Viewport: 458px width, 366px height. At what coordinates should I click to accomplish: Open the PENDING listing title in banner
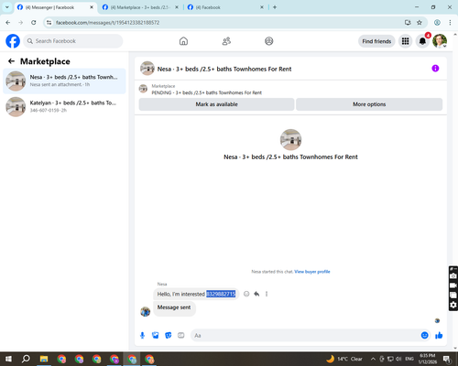click(207, 92)
